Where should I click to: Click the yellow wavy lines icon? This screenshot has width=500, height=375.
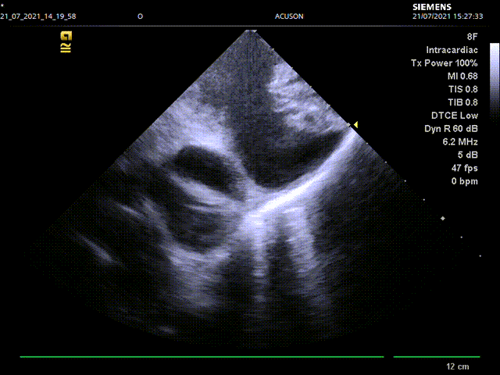pos(66,48)
